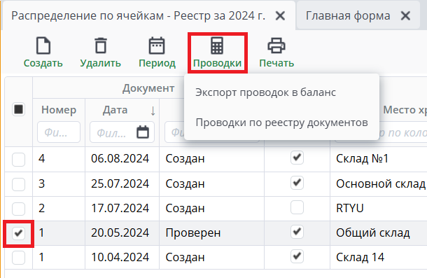This screenshot has width=427, height=278.
Task: Click the Удалить trash icon
Action: pos(101,46)
